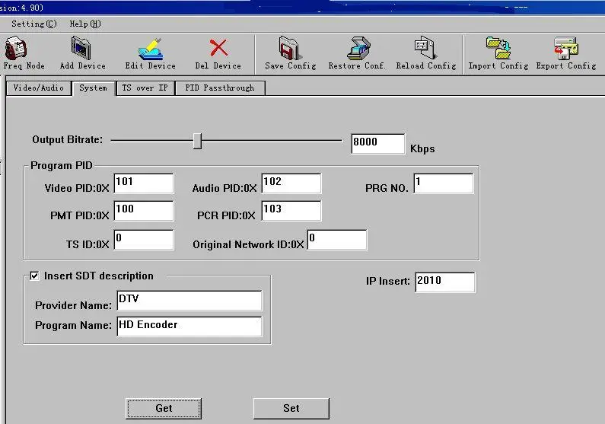Image resolution: width=605 pixels, height=424 pixels.
Task: Click the Restore Conf. icon
Action: [x=358, y=48]
